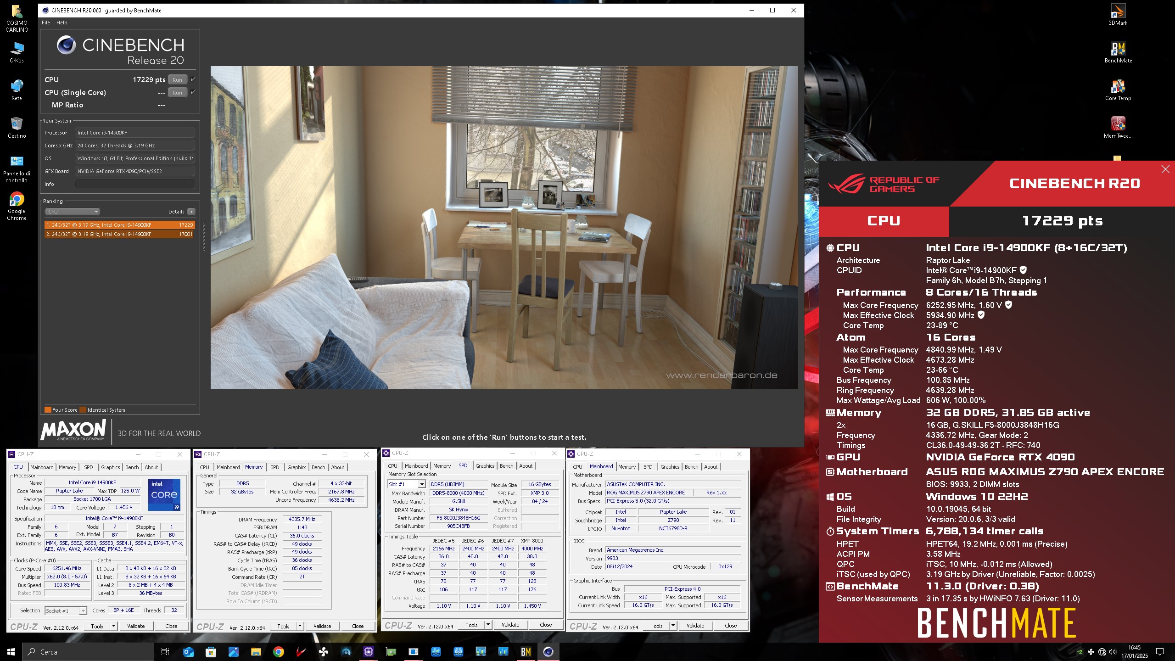Select second ranking entry scoring 17001
Screen dimensions: 1175x661
[x=119, y=234]
